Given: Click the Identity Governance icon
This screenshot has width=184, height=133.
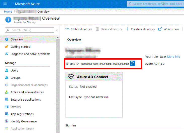Looking at the screenshot, I should (x=7, y=121).
